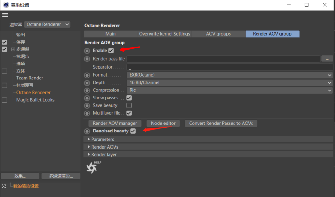Click the Denoised beauty animation dot
Screen dimensions: 335x197
click(87, 131)
